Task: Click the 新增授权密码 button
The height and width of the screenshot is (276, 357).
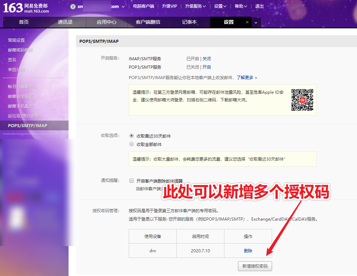Action: pyautogui.click(x=255, y=266)
